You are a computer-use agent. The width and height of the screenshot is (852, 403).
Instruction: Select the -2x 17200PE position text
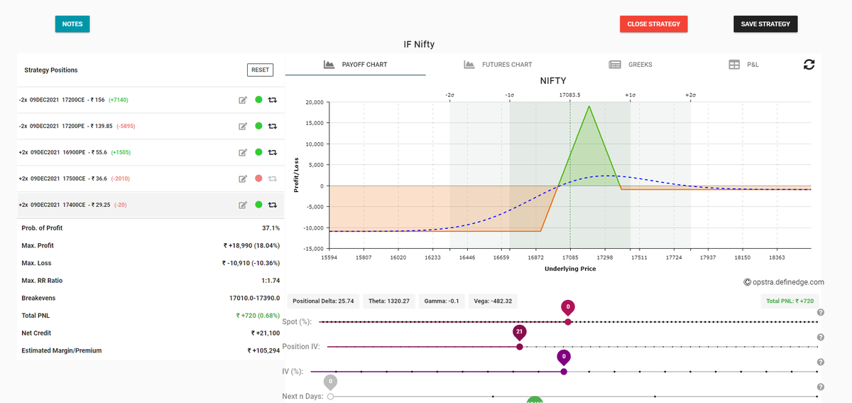point(66,127)
